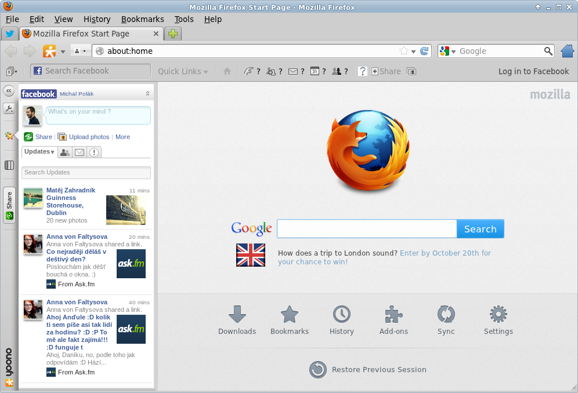Click the window icon right of Share in toolbar
Image resolution: width=578 pixels, height=393 pixels.
tap(411, 71)
